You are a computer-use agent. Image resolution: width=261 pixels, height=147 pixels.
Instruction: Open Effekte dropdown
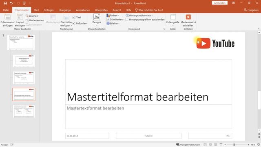tap(113, 23)
